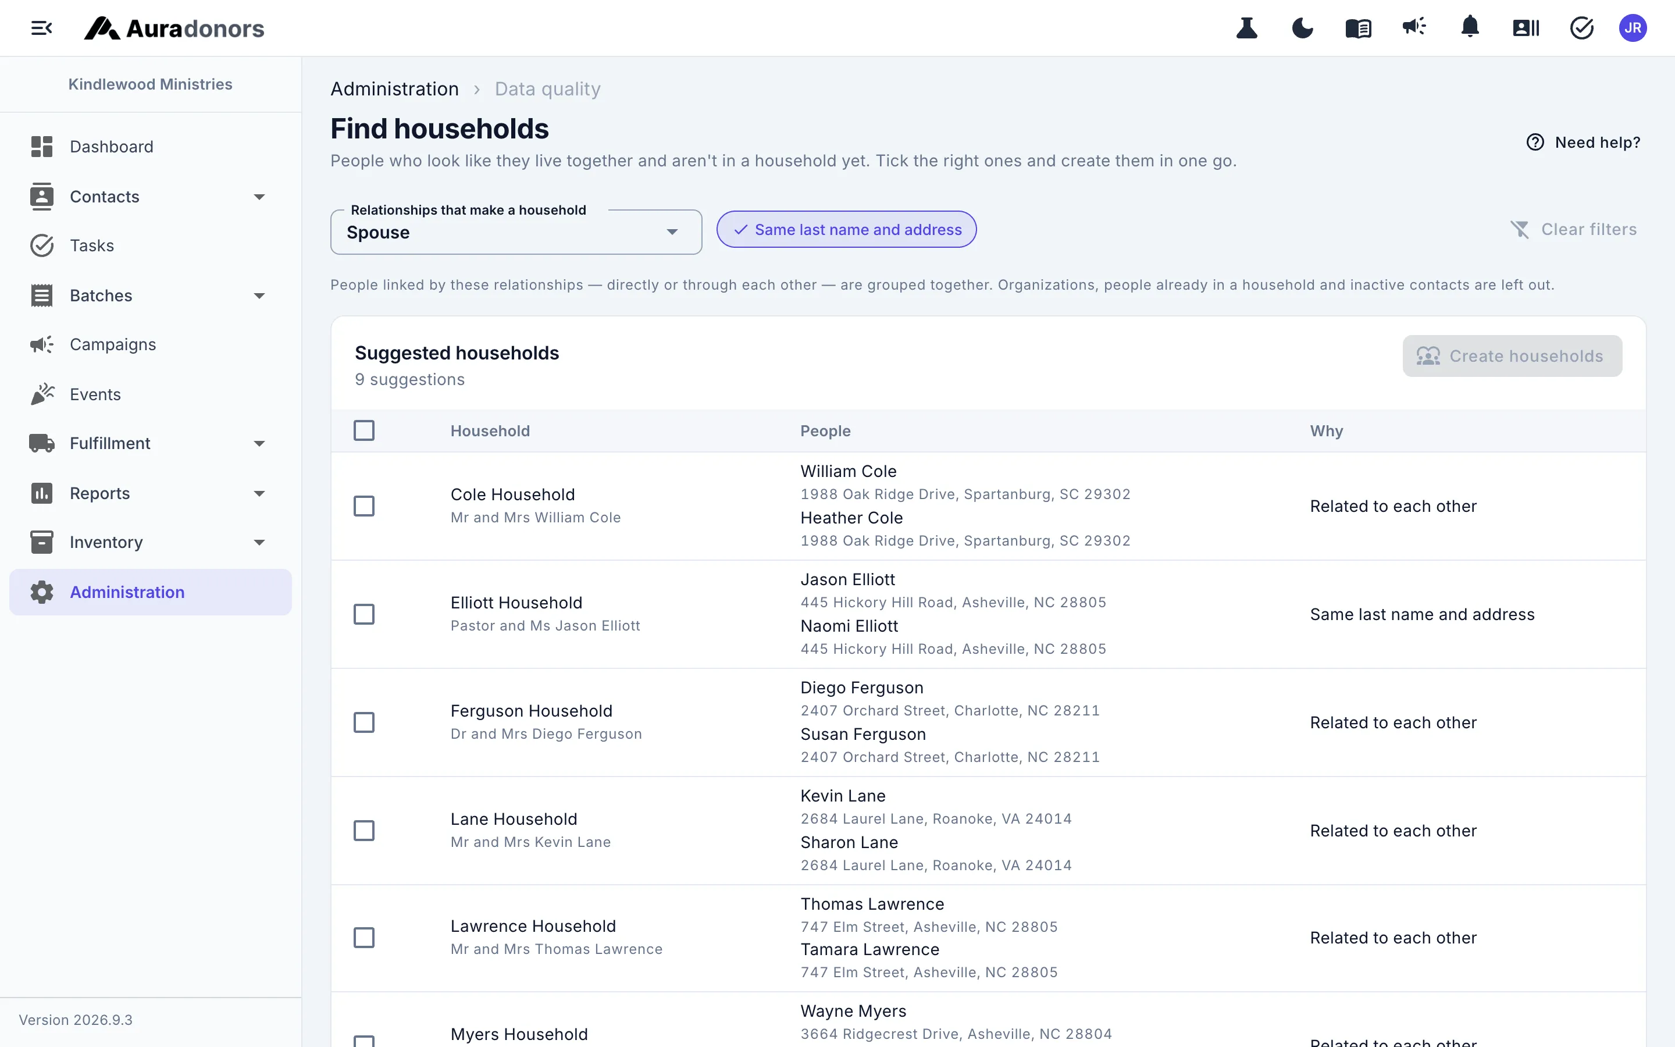This screenshot has width=1675, height=1047.
Task: Click Clear filters
Action: click(1573, 229)
